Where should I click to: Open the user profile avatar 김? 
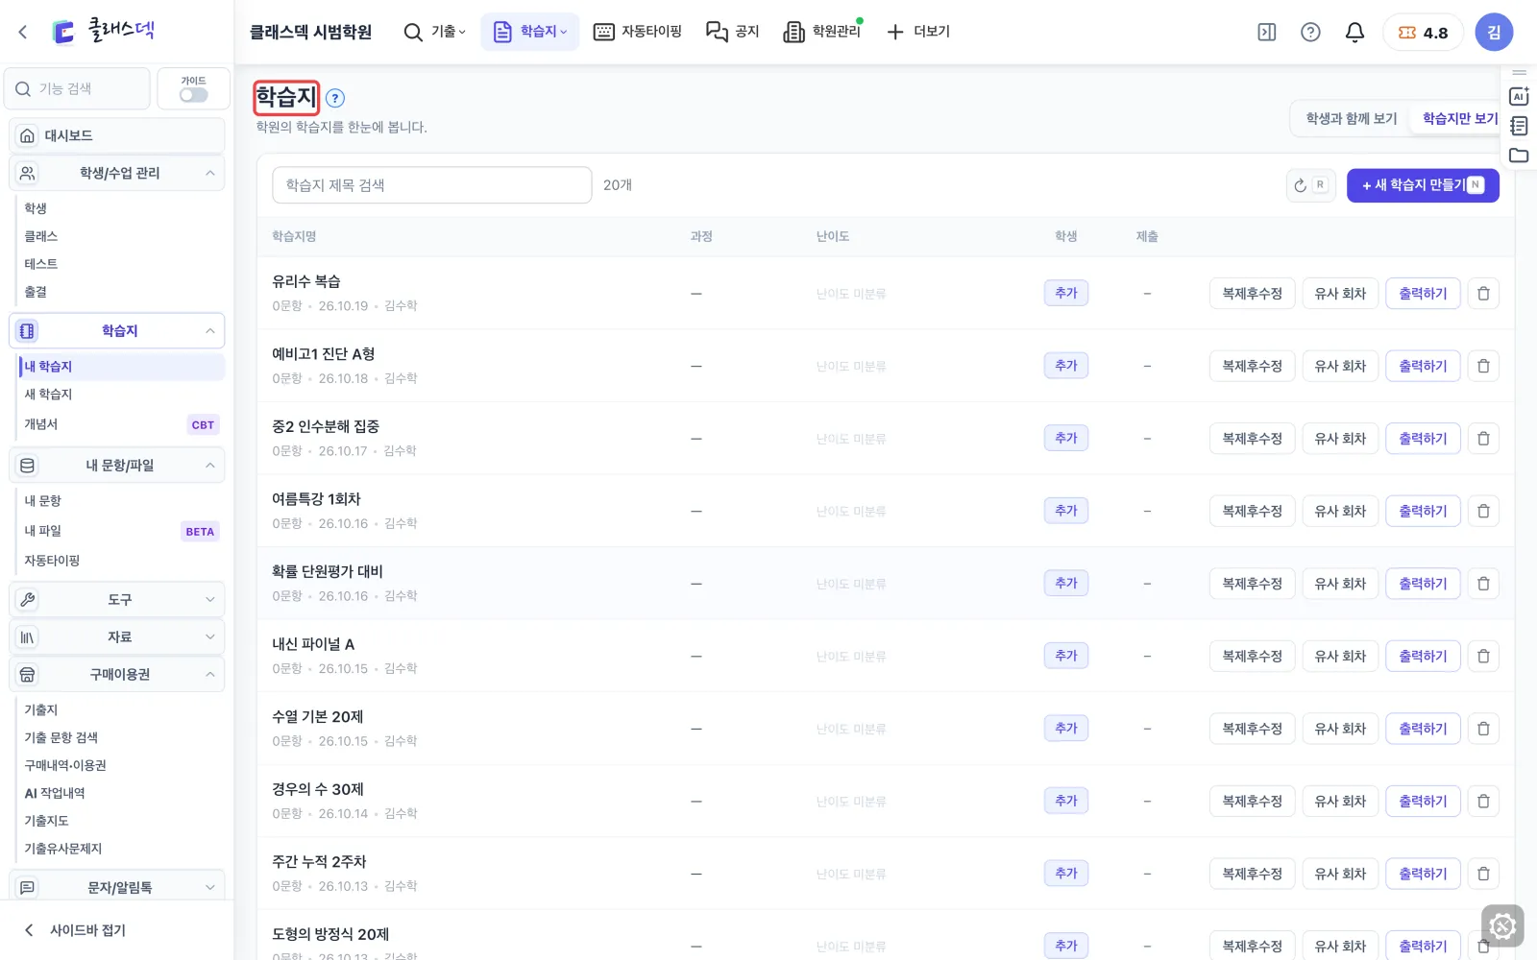[1494, 32]
